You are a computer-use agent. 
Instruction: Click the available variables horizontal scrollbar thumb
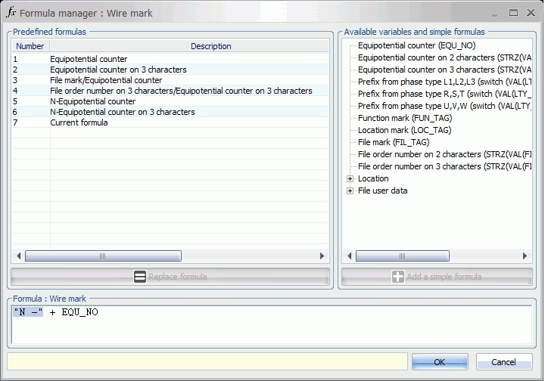point(403,256)
